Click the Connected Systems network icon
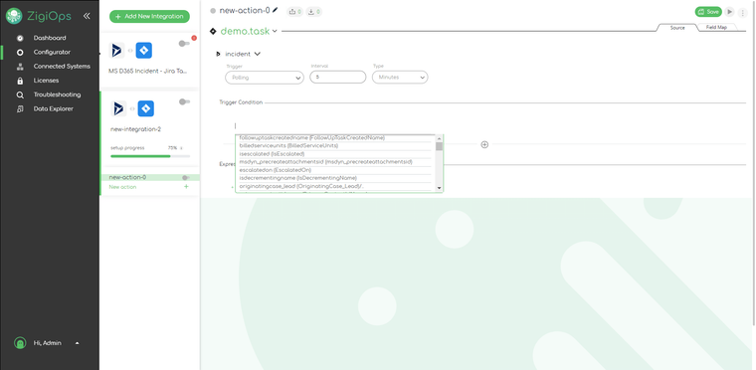 (x=20, y=67)
